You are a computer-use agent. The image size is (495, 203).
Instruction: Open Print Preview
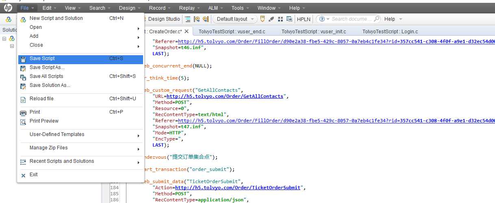pyautogui.click(x=80, y=121)
